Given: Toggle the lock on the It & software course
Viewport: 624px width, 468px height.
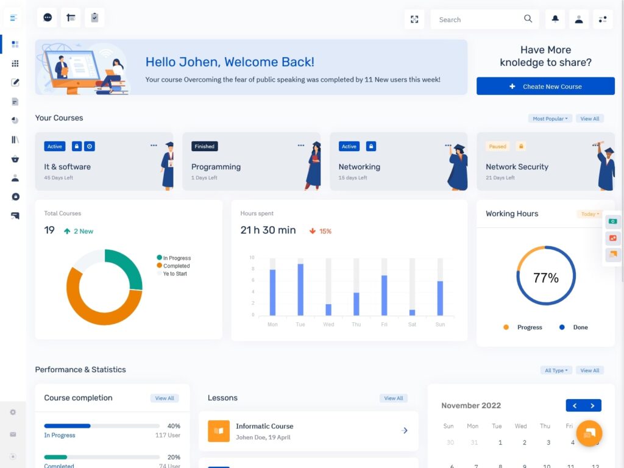Looking at the screenshot, I should coord(76,146).
